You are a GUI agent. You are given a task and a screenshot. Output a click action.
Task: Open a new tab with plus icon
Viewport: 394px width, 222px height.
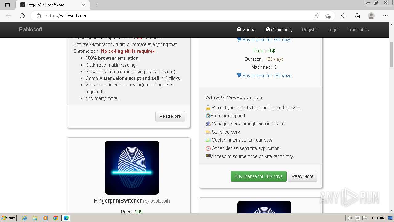96,5
